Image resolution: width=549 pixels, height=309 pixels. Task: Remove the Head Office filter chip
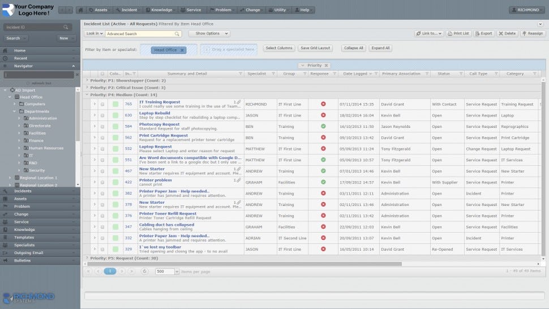tap(182, 50)
